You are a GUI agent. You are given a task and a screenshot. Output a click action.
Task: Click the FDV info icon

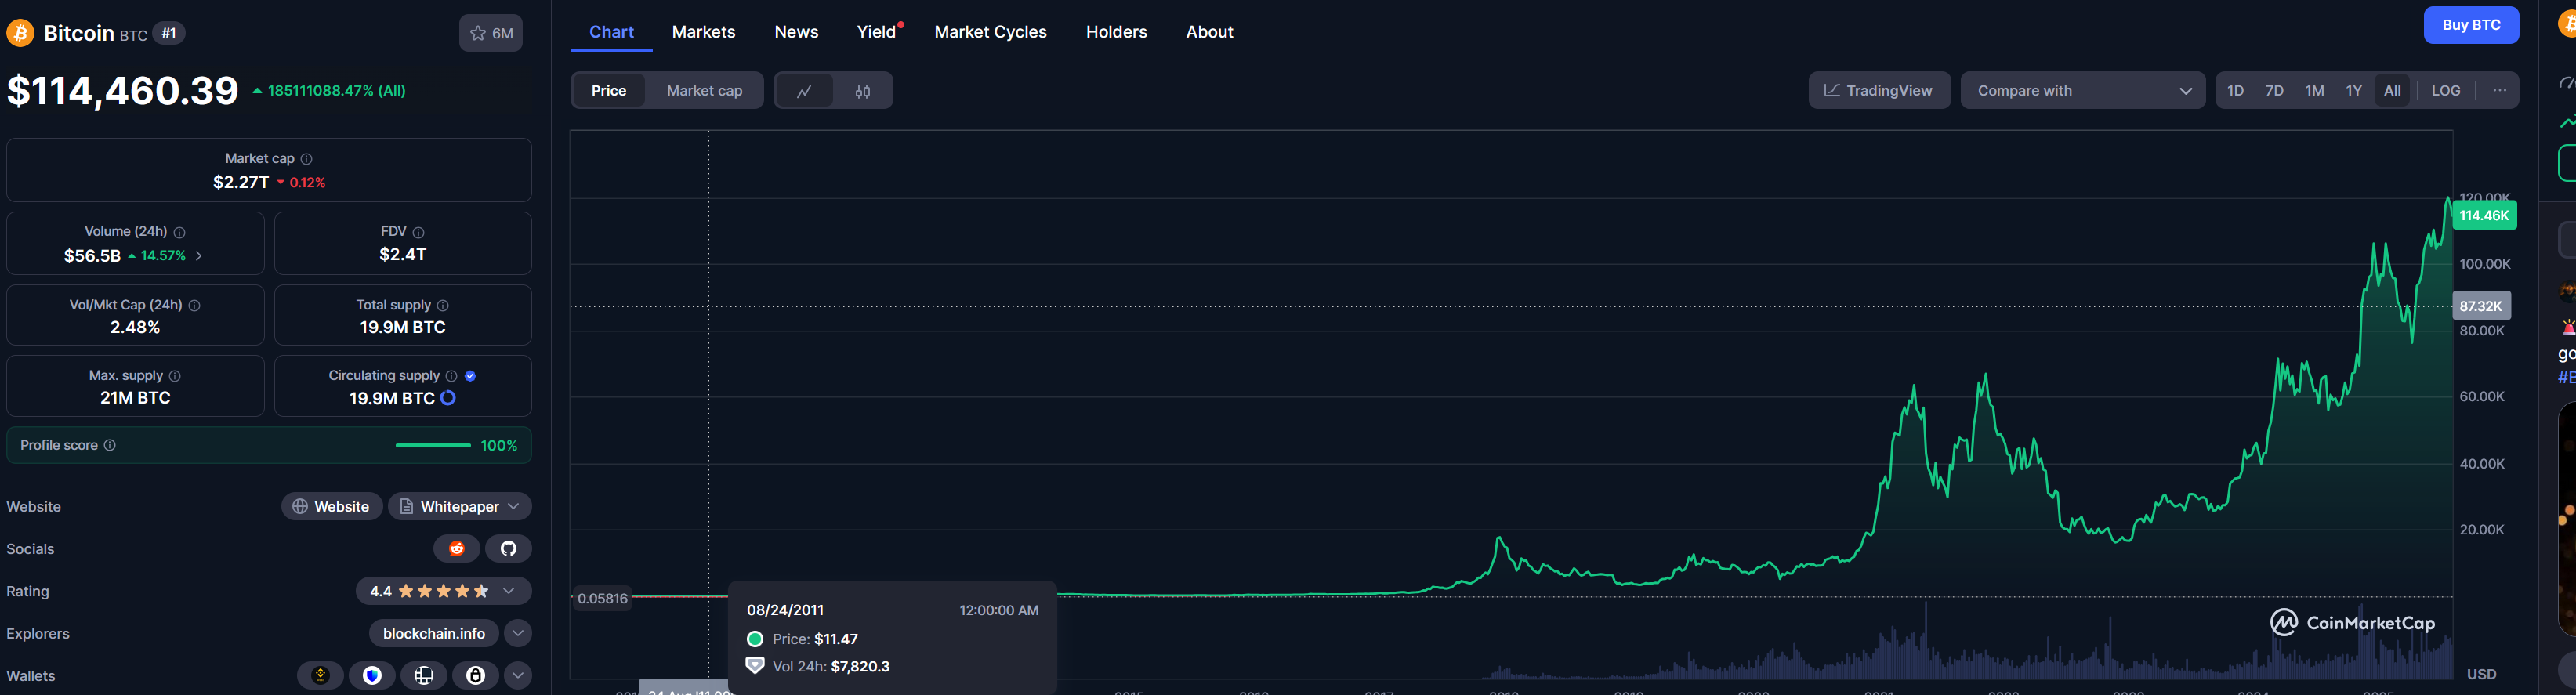pos(419,232)
